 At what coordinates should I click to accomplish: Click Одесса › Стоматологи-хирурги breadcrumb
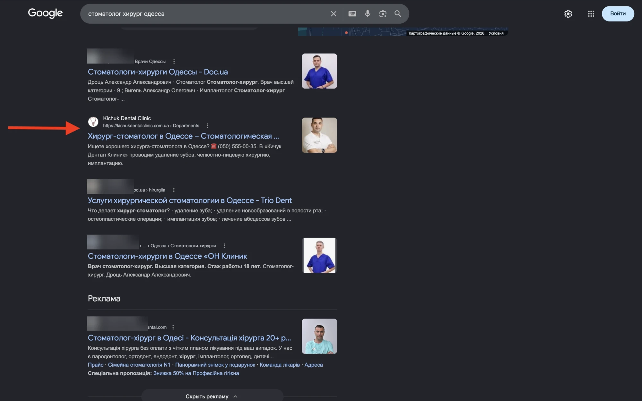coord(183,246)
